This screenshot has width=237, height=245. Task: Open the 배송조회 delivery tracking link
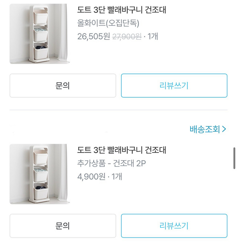tap(205, 129)
